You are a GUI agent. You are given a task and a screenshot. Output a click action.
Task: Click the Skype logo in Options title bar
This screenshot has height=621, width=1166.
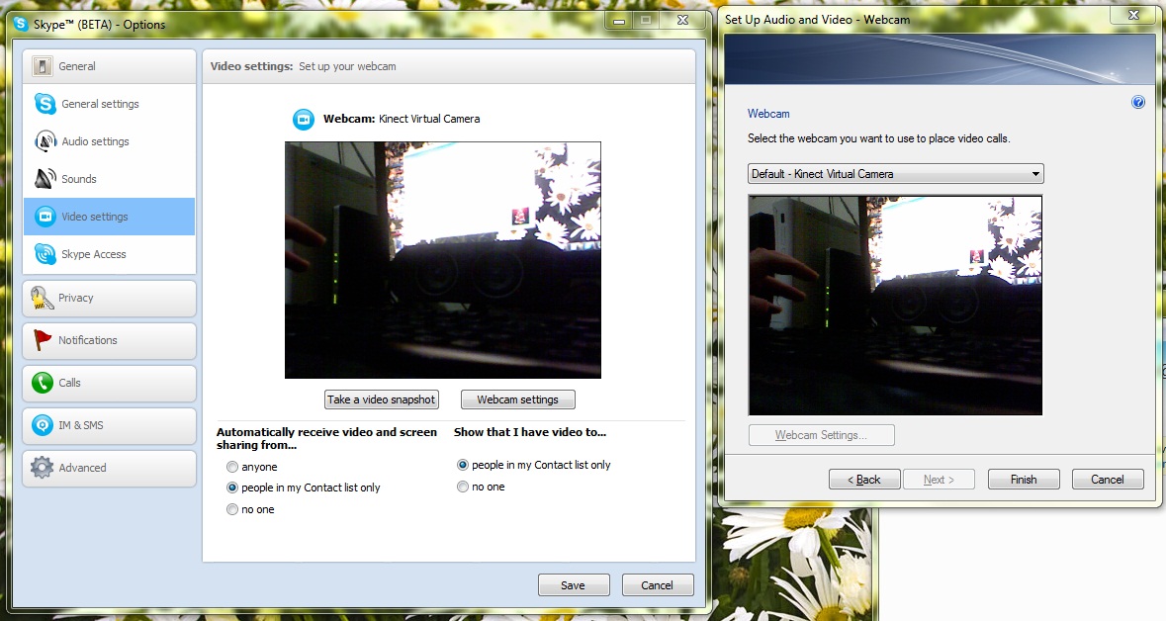[x=21, y=24]
